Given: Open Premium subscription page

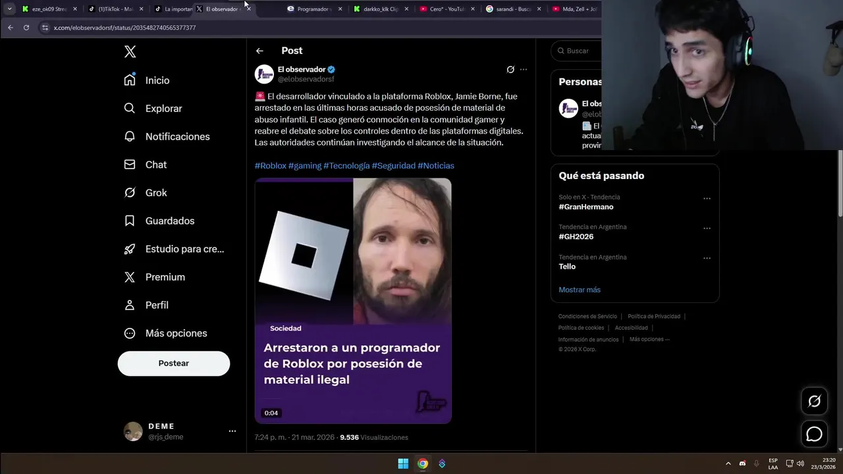Looking at the screenshot, I should click(x=155, y=277).
